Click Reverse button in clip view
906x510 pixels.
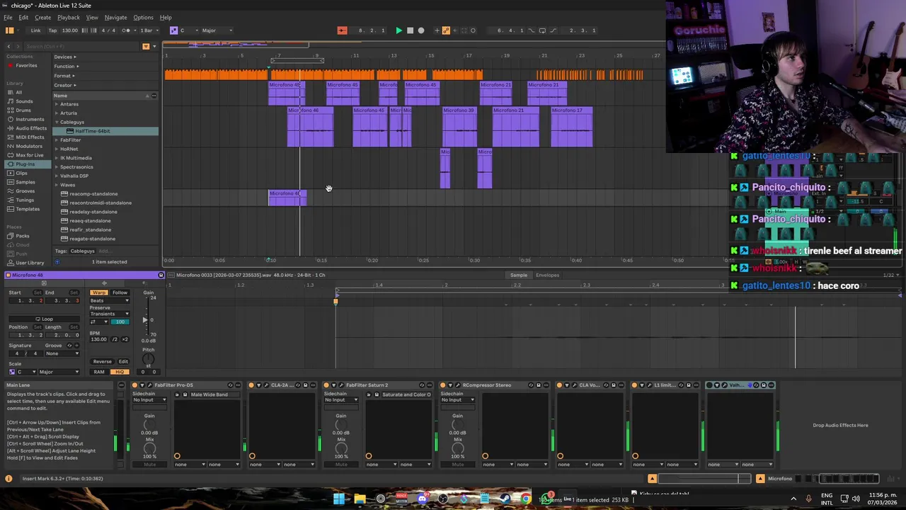(102, 362)
